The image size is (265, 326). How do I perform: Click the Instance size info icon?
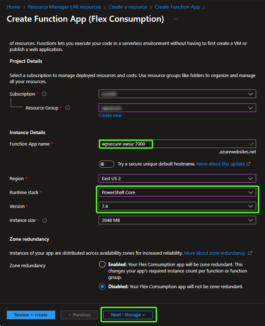pyautogui.click(x=45, y=220)
